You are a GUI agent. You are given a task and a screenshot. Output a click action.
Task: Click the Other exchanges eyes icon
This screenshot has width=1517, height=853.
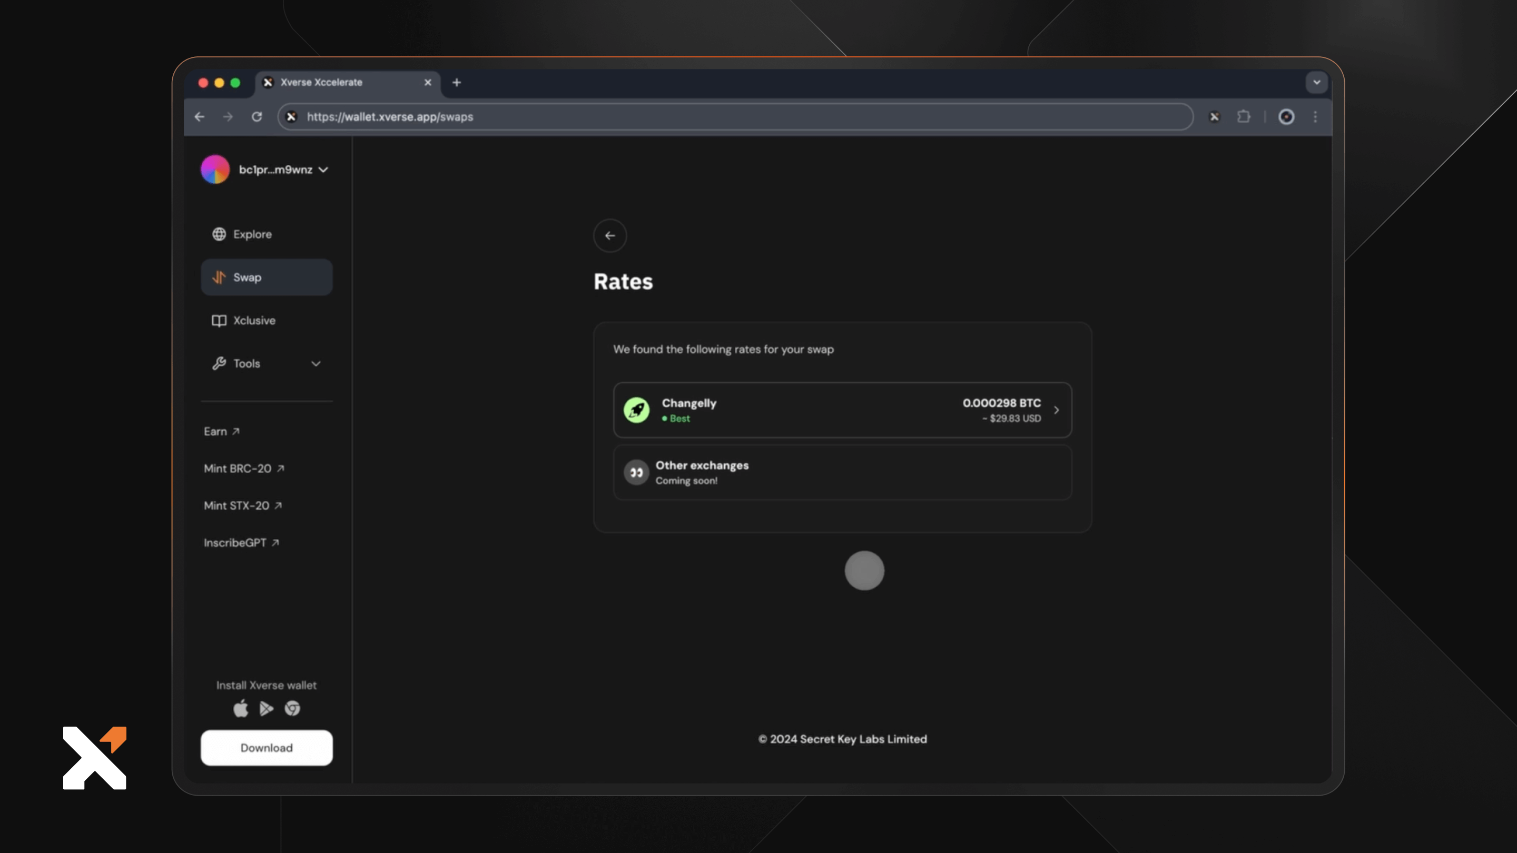[x=636, y=472]
